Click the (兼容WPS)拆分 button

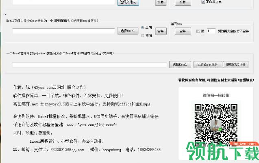tap(235, 64)
